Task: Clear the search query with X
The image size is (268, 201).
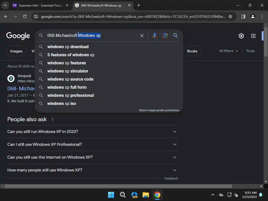Action: 142,36
